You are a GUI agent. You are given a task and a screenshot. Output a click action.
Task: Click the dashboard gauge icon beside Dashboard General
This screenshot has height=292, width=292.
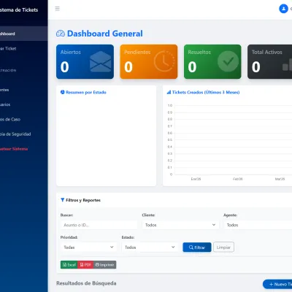(x=61, y=34)
